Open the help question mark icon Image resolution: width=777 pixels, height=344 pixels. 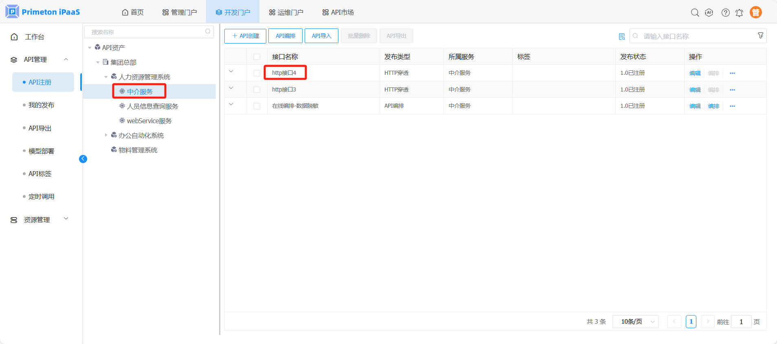click(725, 13)
